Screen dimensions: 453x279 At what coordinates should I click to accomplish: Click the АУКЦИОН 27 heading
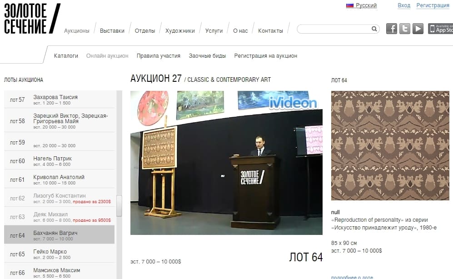(x=156, y=78)
